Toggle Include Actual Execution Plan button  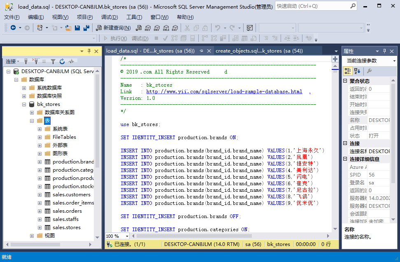(205, 38)
